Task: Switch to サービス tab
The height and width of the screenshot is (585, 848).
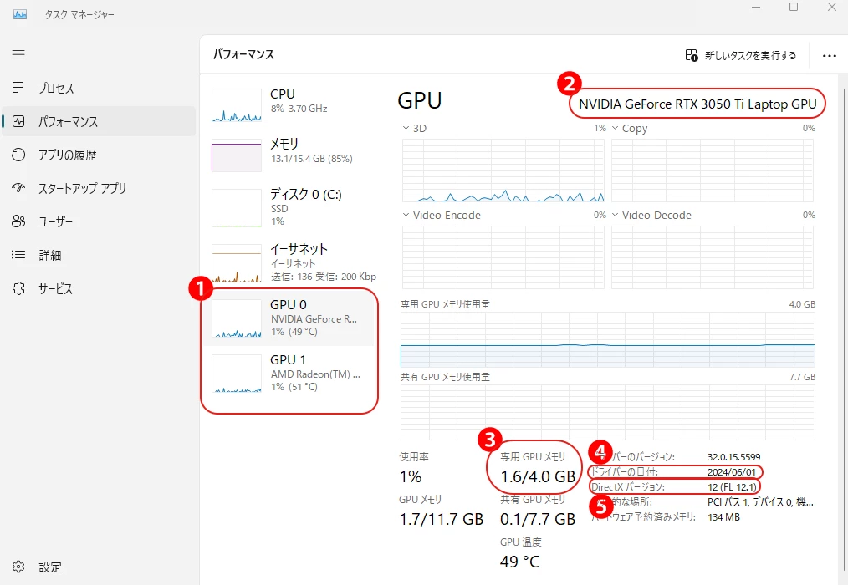Action: (99, 288)
